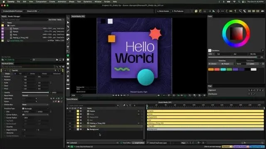Click the Text BG bar in the timeline
266x149 pixels.
pos(205,126)
